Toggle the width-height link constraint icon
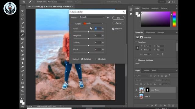195x109 pixels. pos(137,48)
